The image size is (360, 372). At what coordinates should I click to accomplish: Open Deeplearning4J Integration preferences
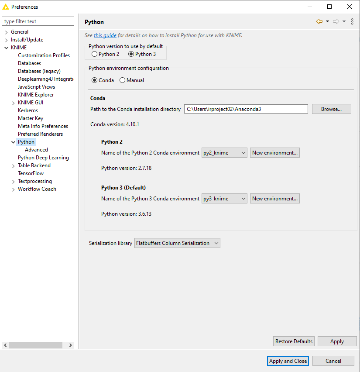pyautogui.click(x=46, y=79)
